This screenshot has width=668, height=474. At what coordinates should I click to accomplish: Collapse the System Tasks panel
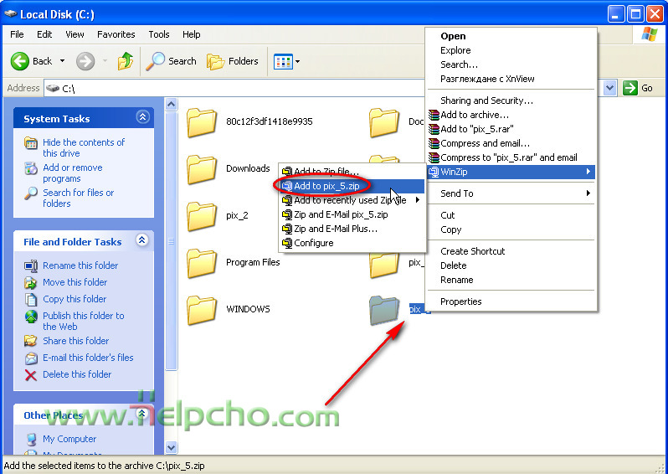click(x=142, y=116)
